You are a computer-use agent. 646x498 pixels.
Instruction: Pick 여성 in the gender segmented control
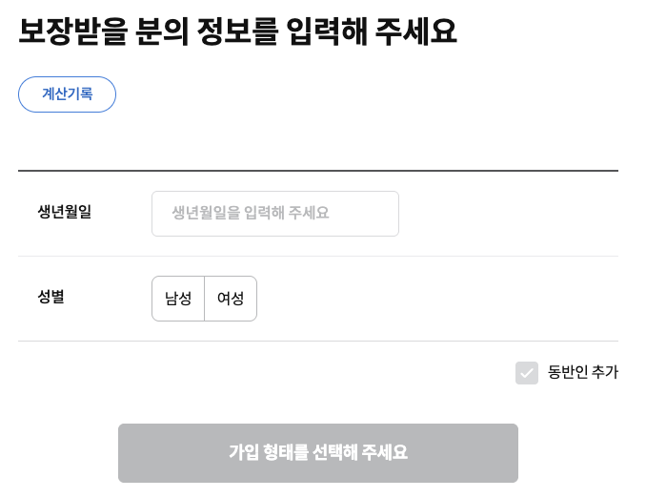(x=231, y=299)
